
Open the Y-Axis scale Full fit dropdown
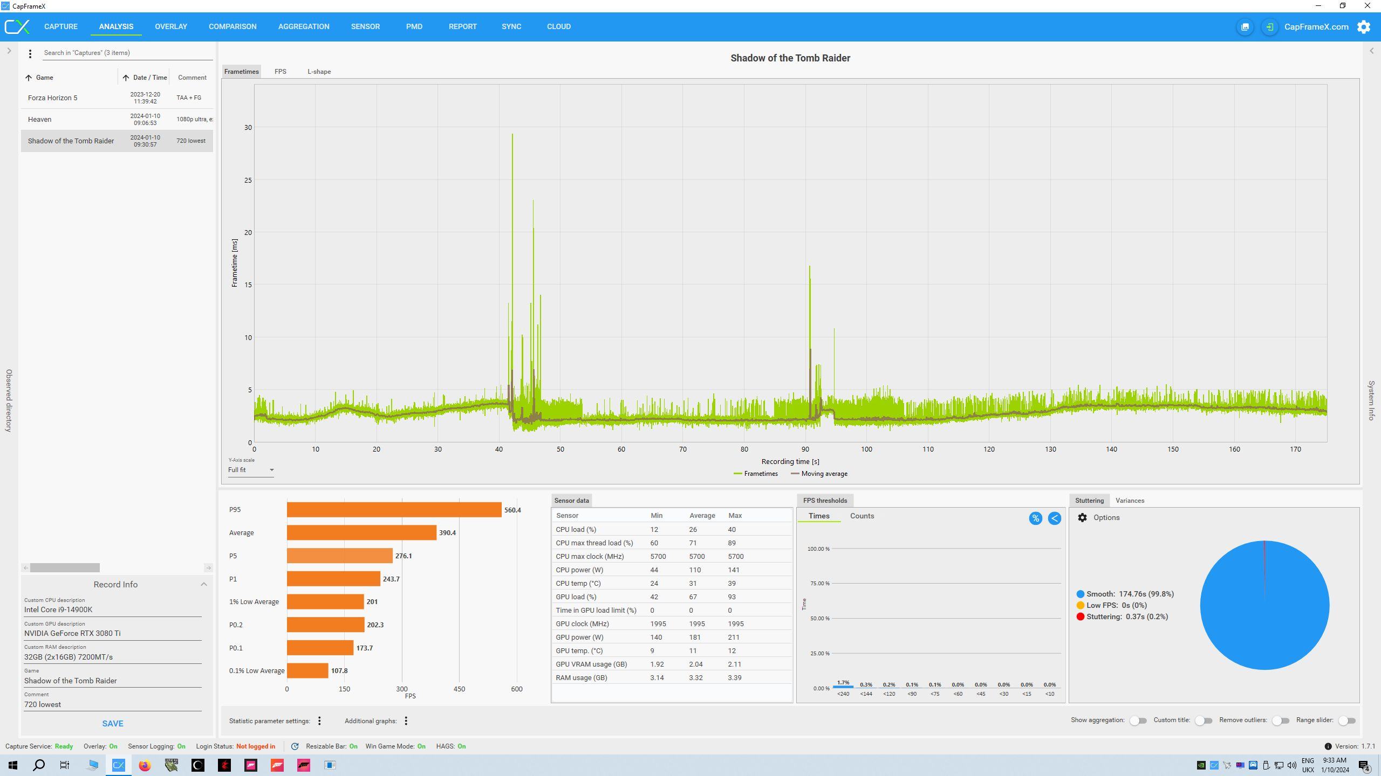click(251, 470)
